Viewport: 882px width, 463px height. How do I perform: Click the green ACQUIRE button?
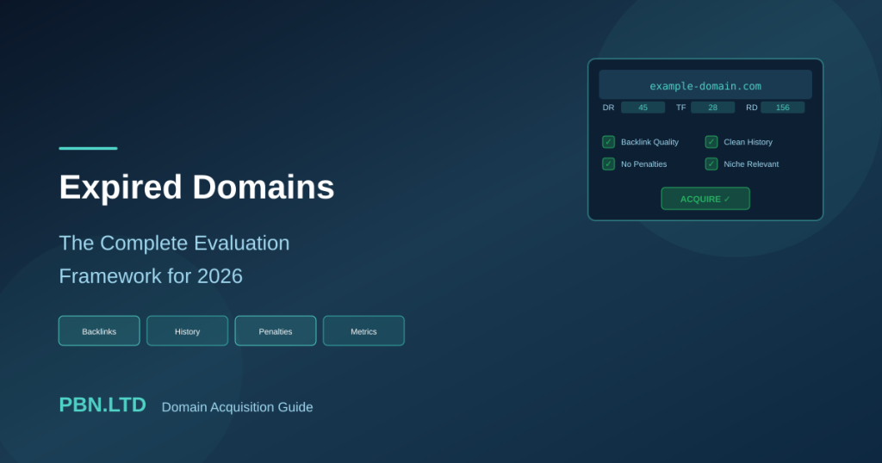coord(705,198)
